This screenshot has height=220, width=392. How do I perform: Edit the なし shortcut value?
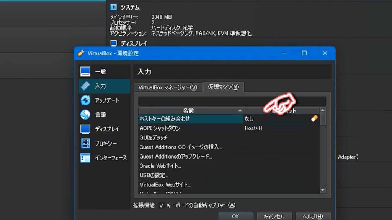(x=249, y=119)
